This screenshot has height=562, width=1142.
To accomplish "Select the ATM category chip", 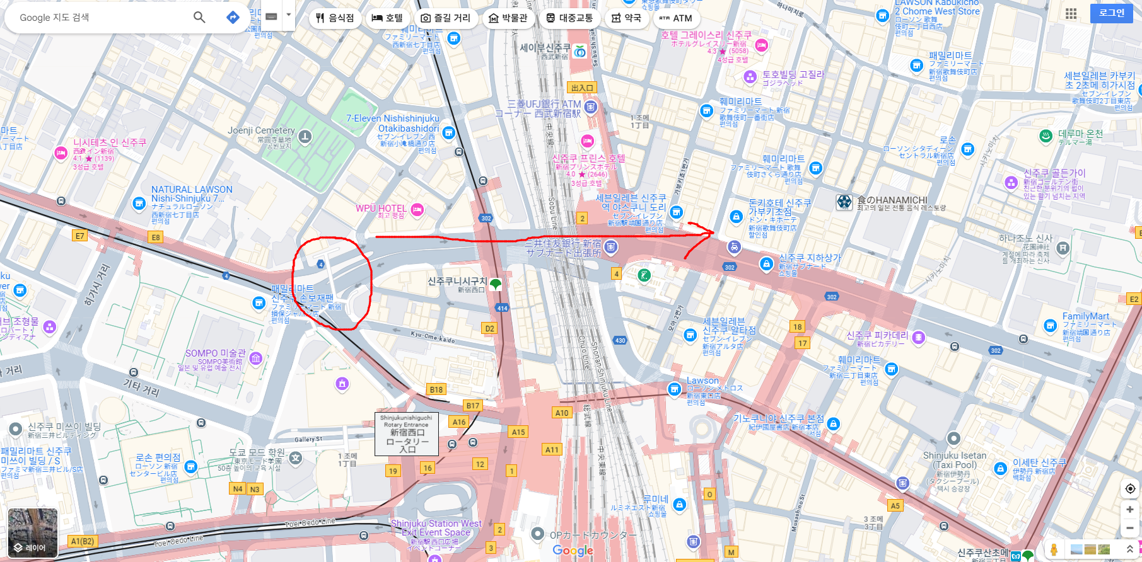I will coord(676,18).
